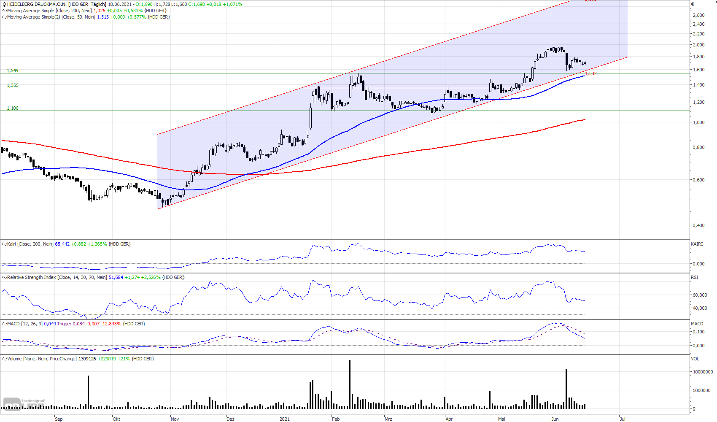Click the volume change +21%
This screenshot has height=422, width=717.
pos(124,359)
